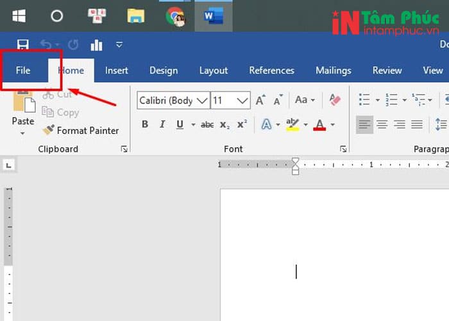Click the Bullets list icon
Screen dimensions: 449x321
[364, 100]
